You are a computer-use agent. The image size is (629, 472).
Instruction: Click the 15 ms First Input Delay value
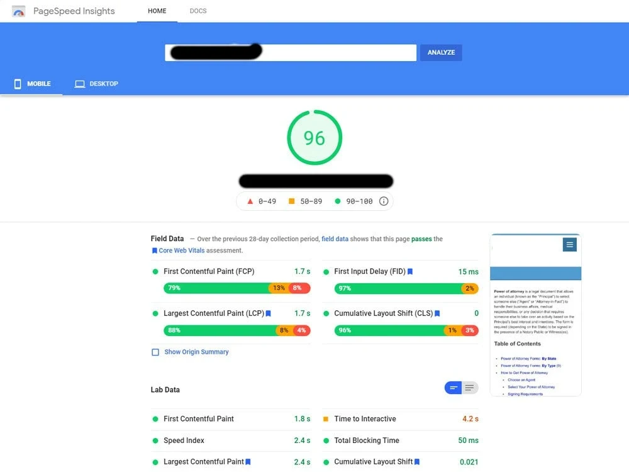click(x=468, y=272)
